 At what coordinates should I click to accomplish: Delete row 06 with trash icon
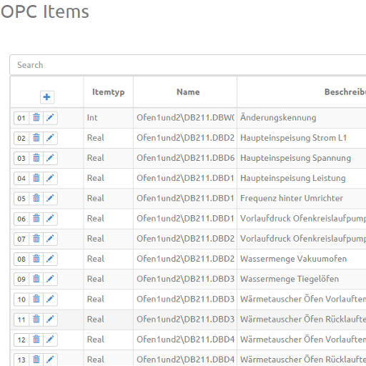point(36,219)
